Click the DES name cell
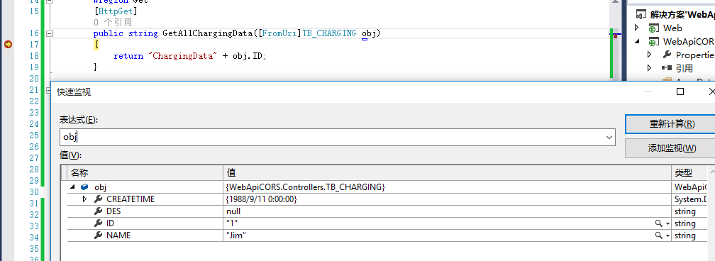 point(113,211)
